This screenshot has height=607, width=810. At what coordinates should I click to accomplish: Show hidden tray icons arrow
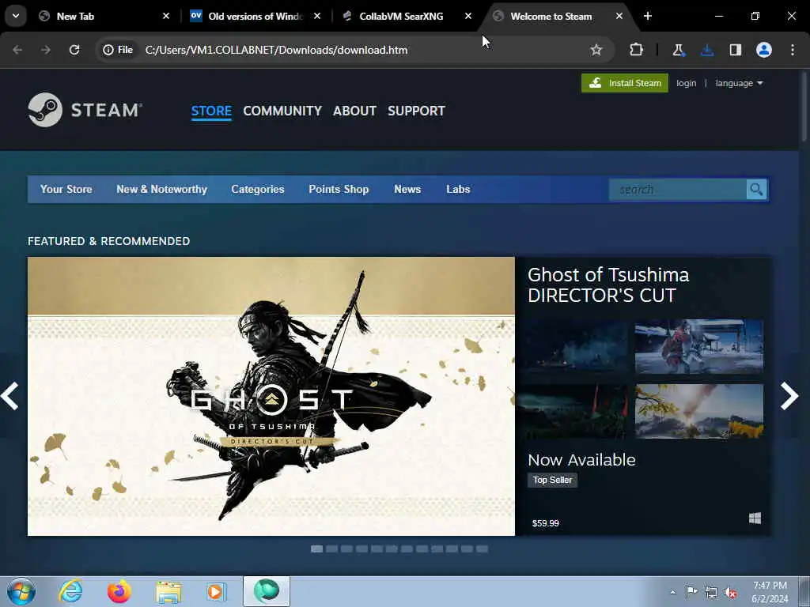[672, 593]
